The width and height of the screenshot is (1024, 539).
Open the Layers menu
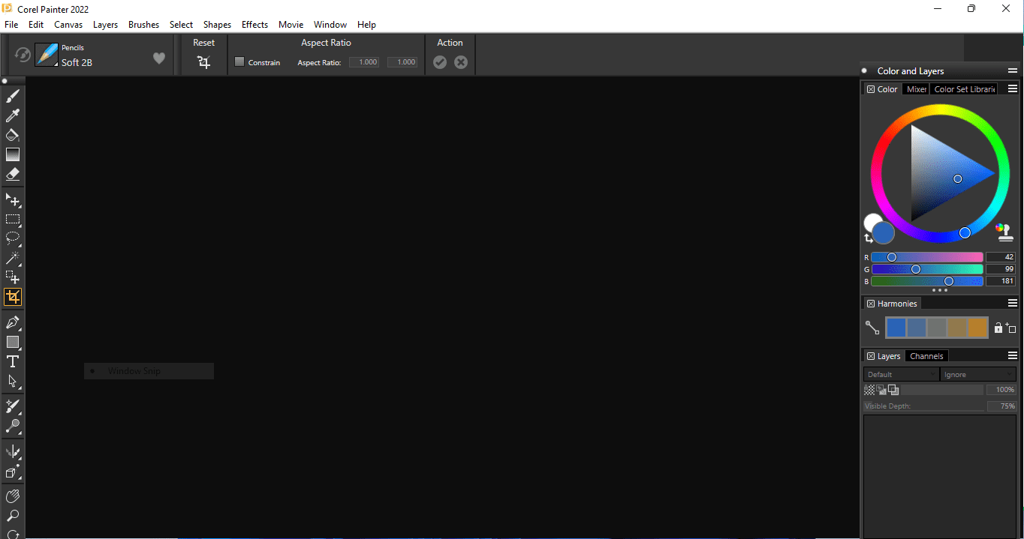coord(105,25)
